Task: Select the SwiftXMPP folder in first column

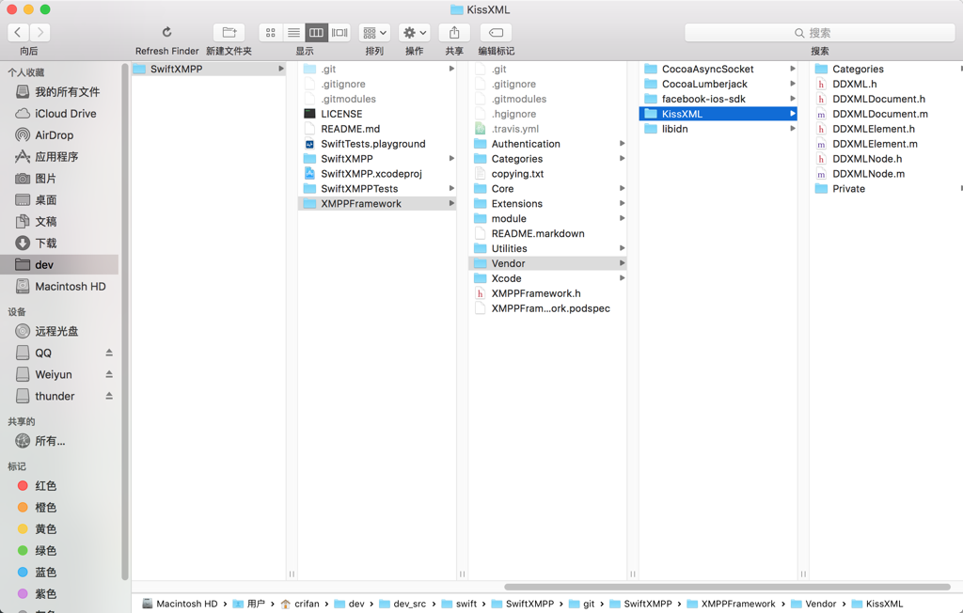Action: 209,69
